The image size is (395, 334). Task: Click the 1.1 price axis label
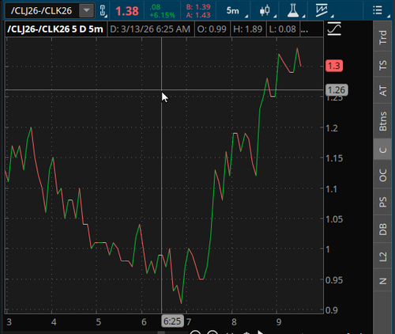332,189
